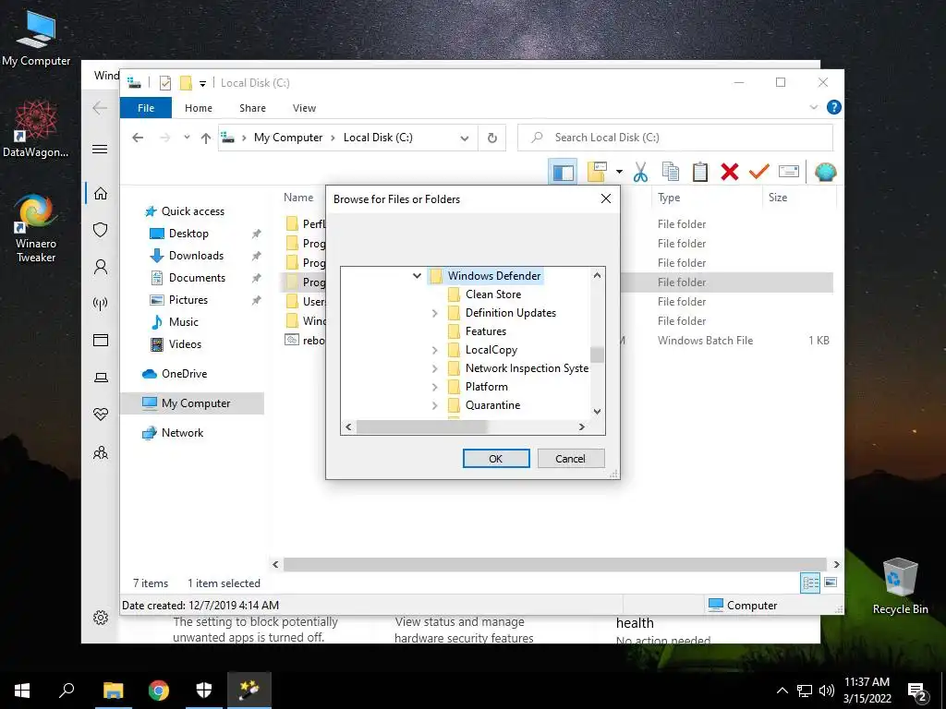Open the Home ribbon tab

(199, 108)
